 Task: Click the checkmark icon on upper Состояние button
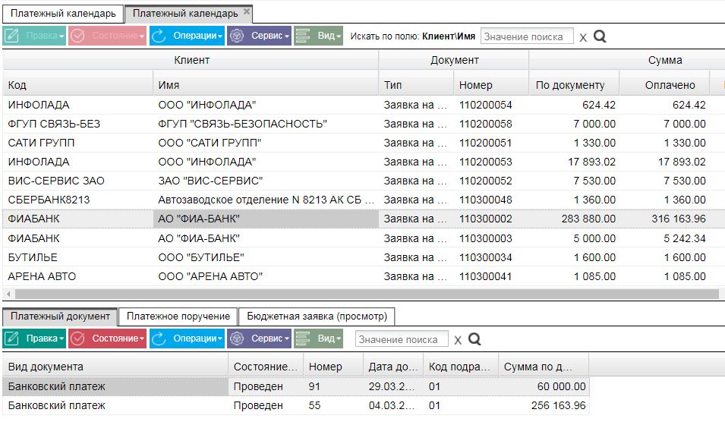coord(77,36)
